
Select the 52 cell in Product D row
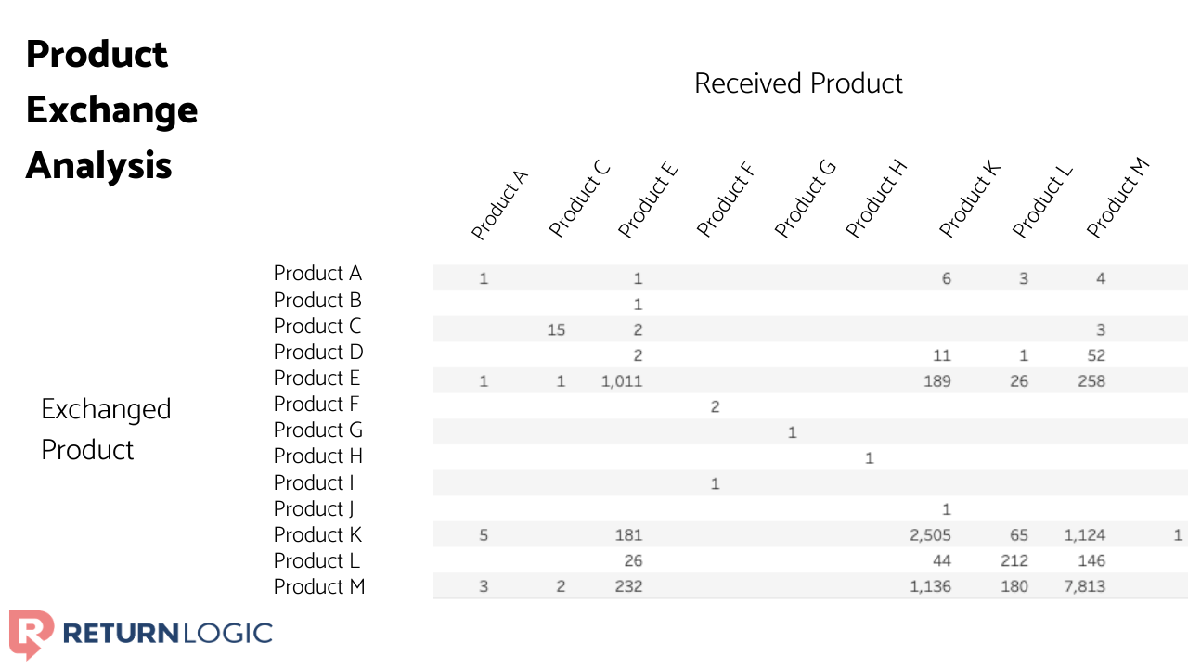(x=1095, y=355)
